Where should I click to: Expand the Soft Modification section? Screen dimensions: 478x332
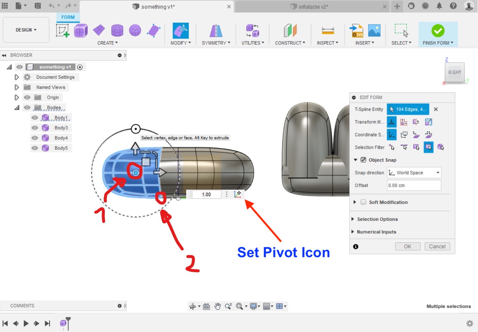354,202
